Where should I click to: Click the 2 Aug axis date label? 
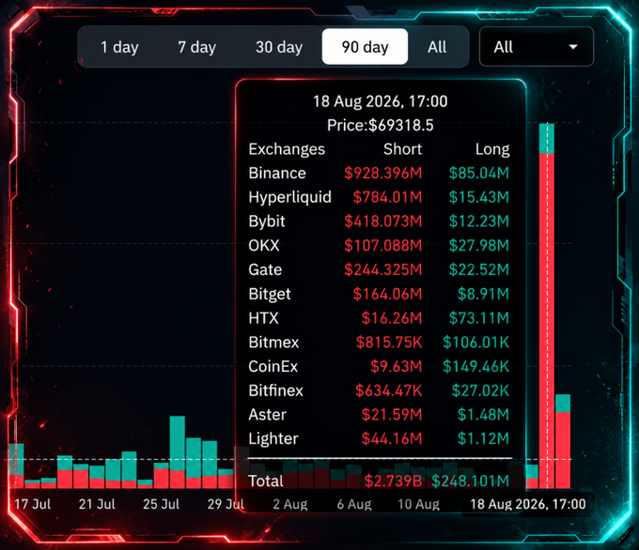pyautogui.click(x=290, y=504)
